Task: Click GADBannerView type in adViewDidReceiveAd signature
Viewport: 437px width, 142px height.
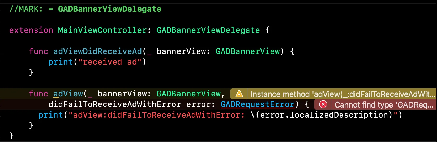Action: click(x=248, y=51)
